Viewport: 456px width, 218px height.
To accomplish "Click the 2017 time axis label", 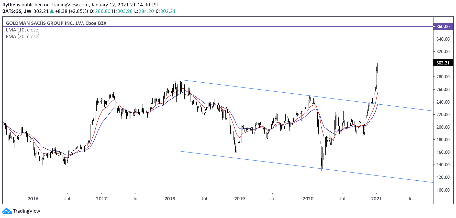I will pyautogui.click(x=102, y=199).
